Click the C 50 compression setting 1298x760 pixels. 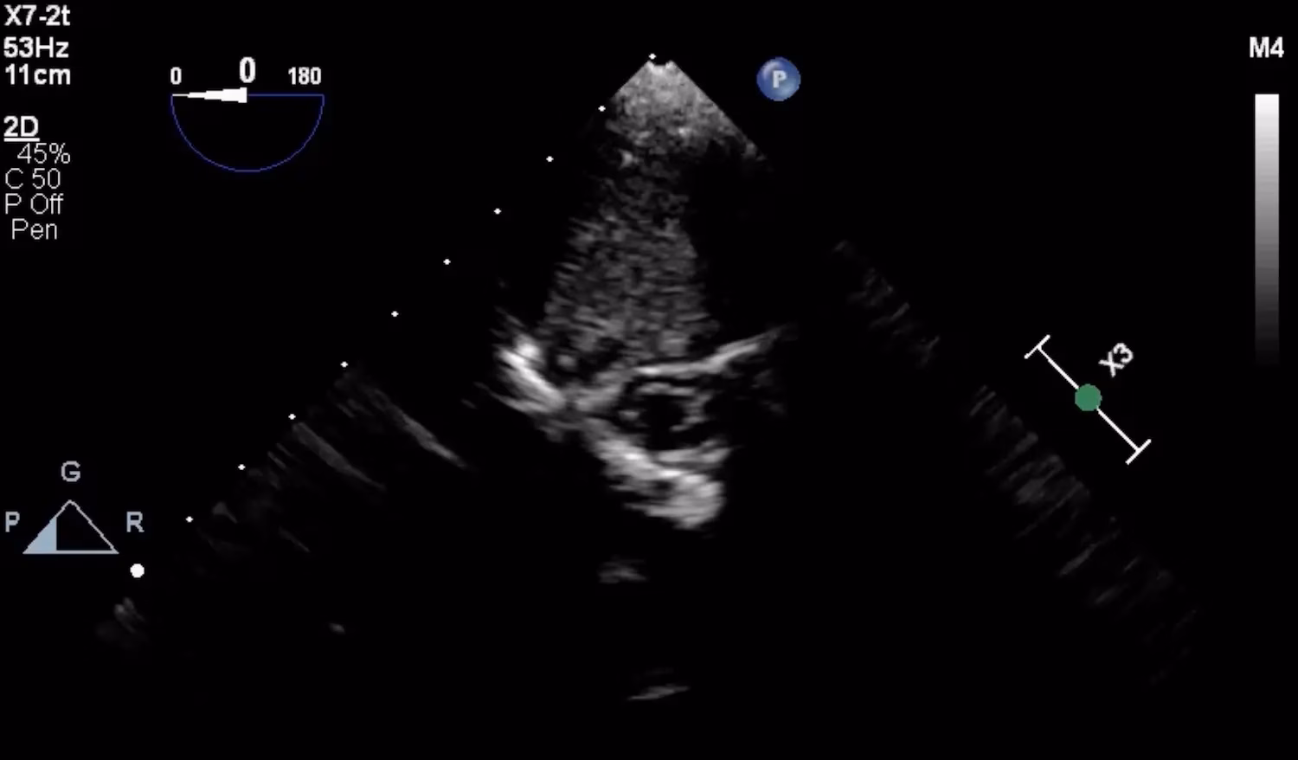tap(33, 179)
